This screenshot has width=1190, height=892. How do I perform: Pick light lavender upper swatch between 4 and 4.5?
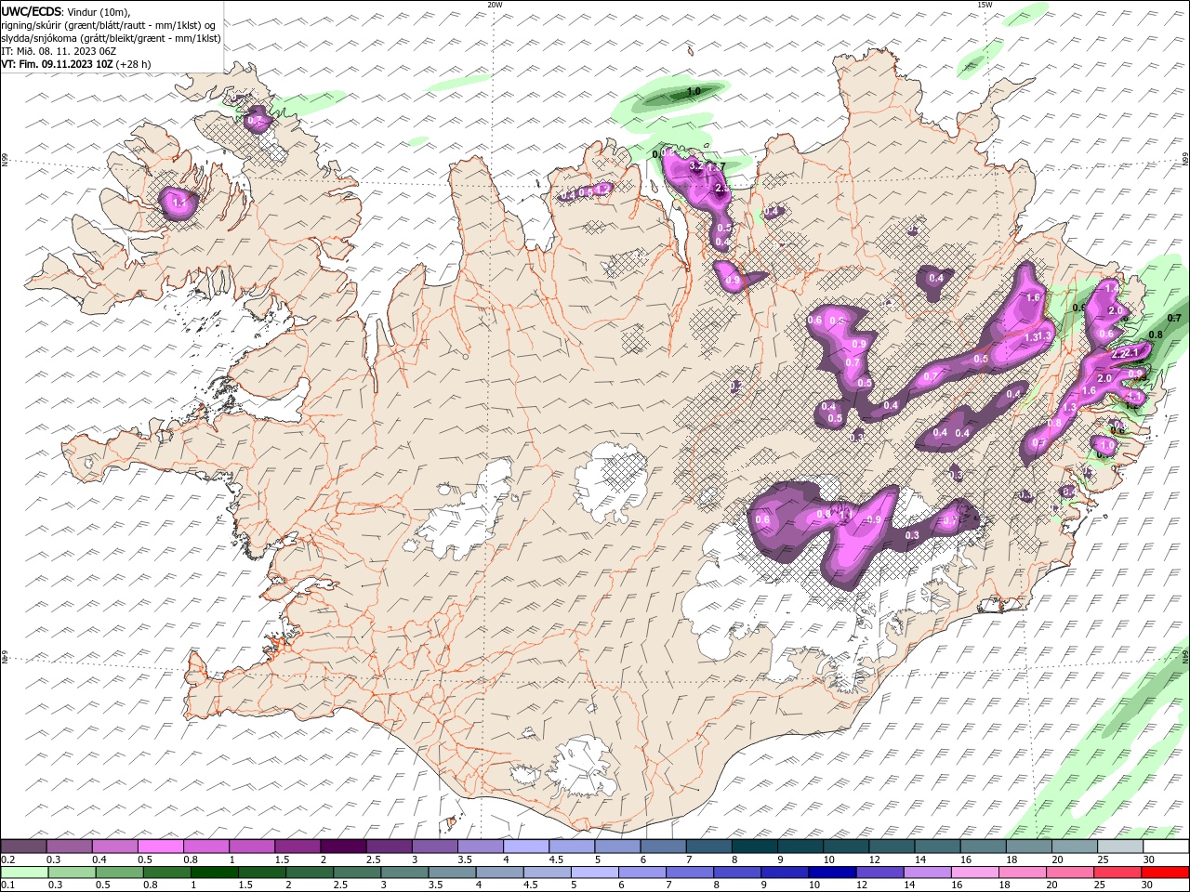[526, 846]
